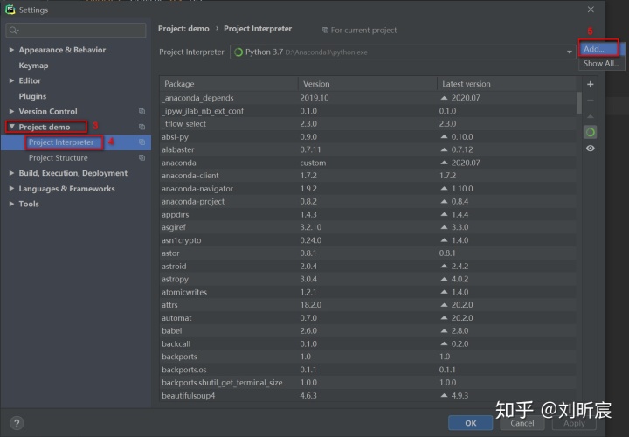Screen dimensions: 629x437
Task: Click the OK button
Action: click(x=471, y=423)
